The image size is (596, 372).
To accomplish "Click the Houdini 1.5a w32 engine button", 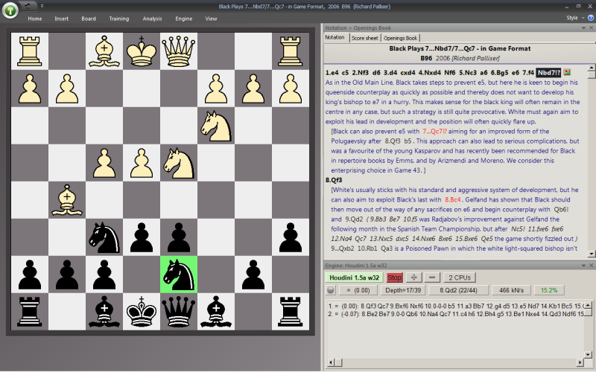I will [x=355, y=278].
